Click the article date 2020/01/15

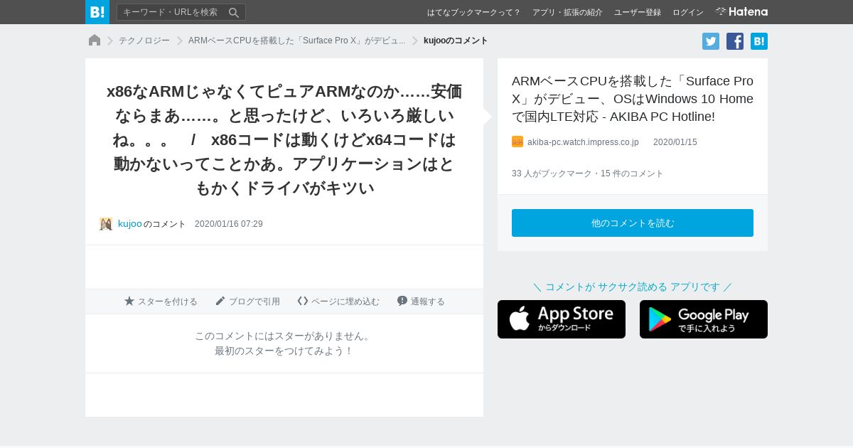pyautogui.click(x=675, y=142)
